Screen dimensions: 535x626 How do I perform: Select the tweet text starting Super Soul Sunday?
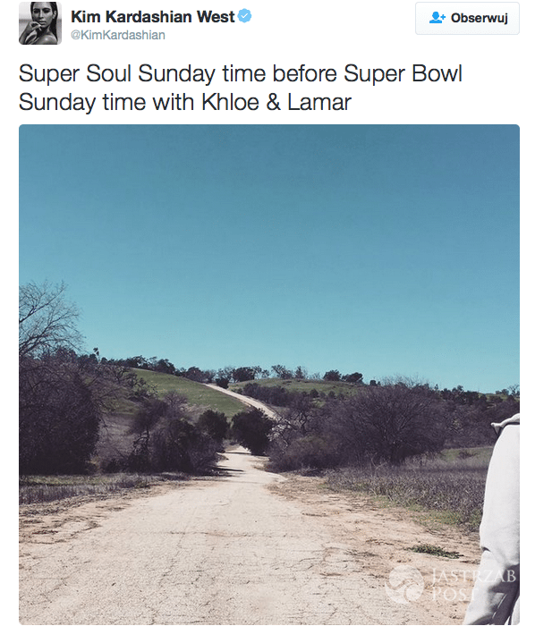pos(241,88)
